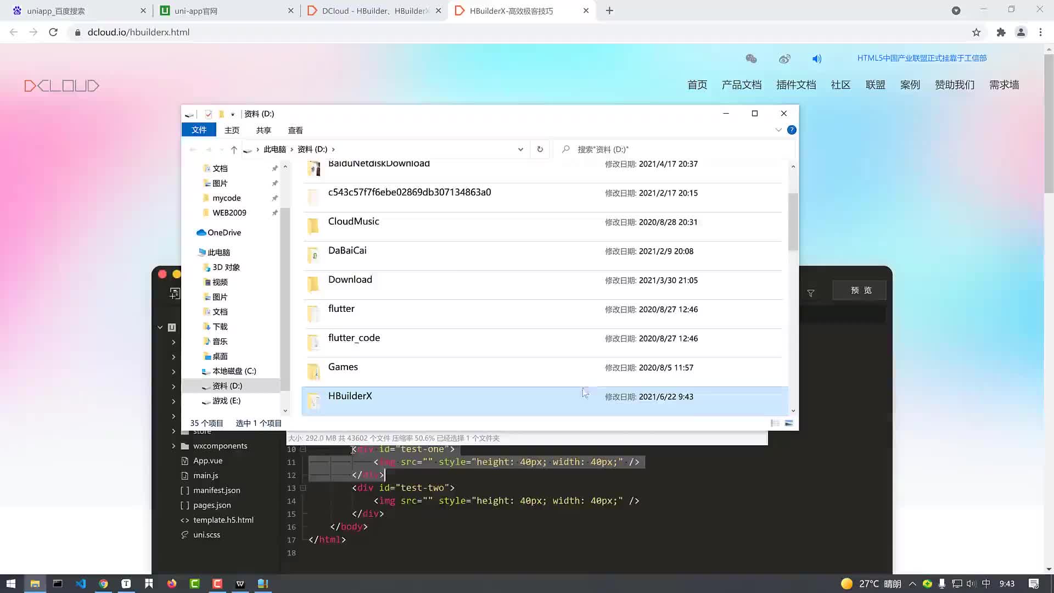
Task: Toggle the microphone tray icon
Action: pyautogui.click(x=942, y=584)
